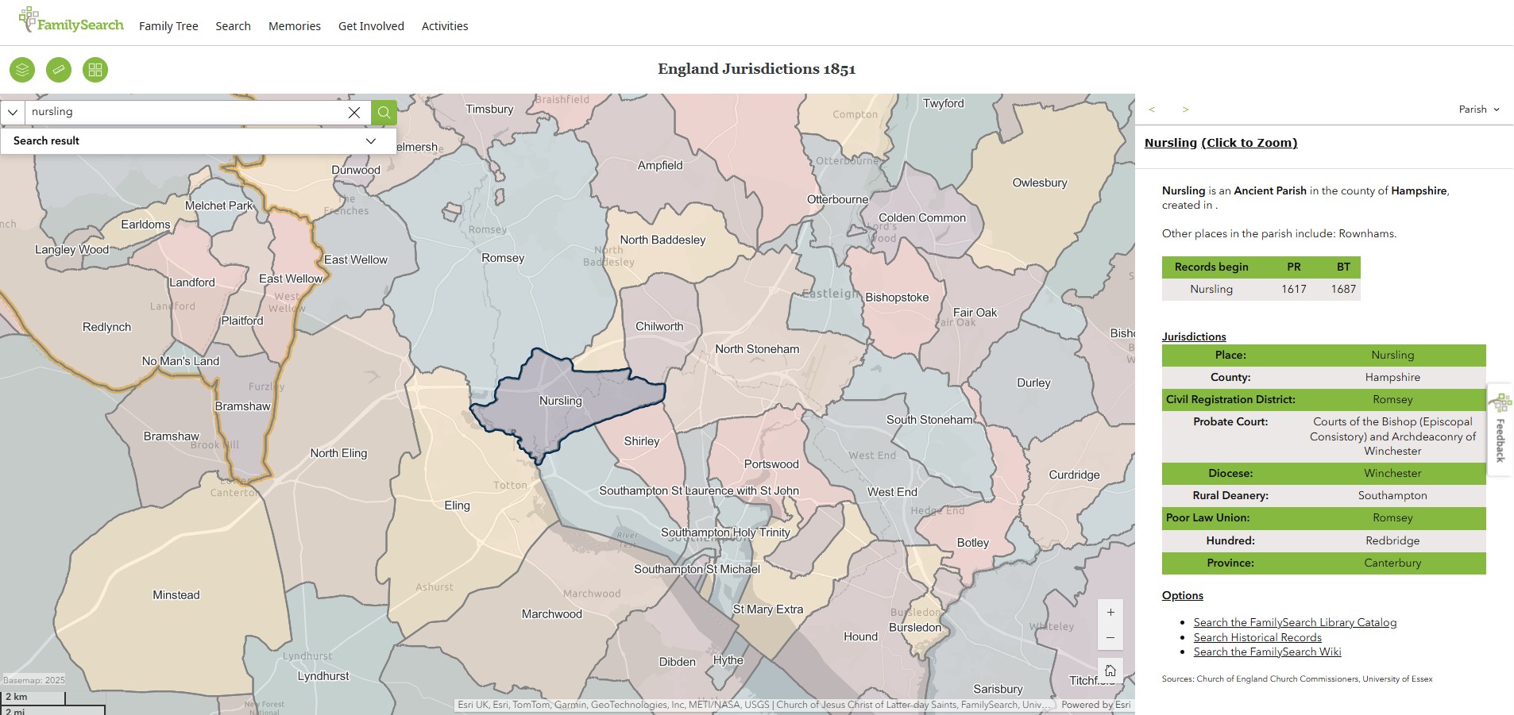Open the Family Tree menu
Screen dimensions: 1514x715
[x=168, y=26]
